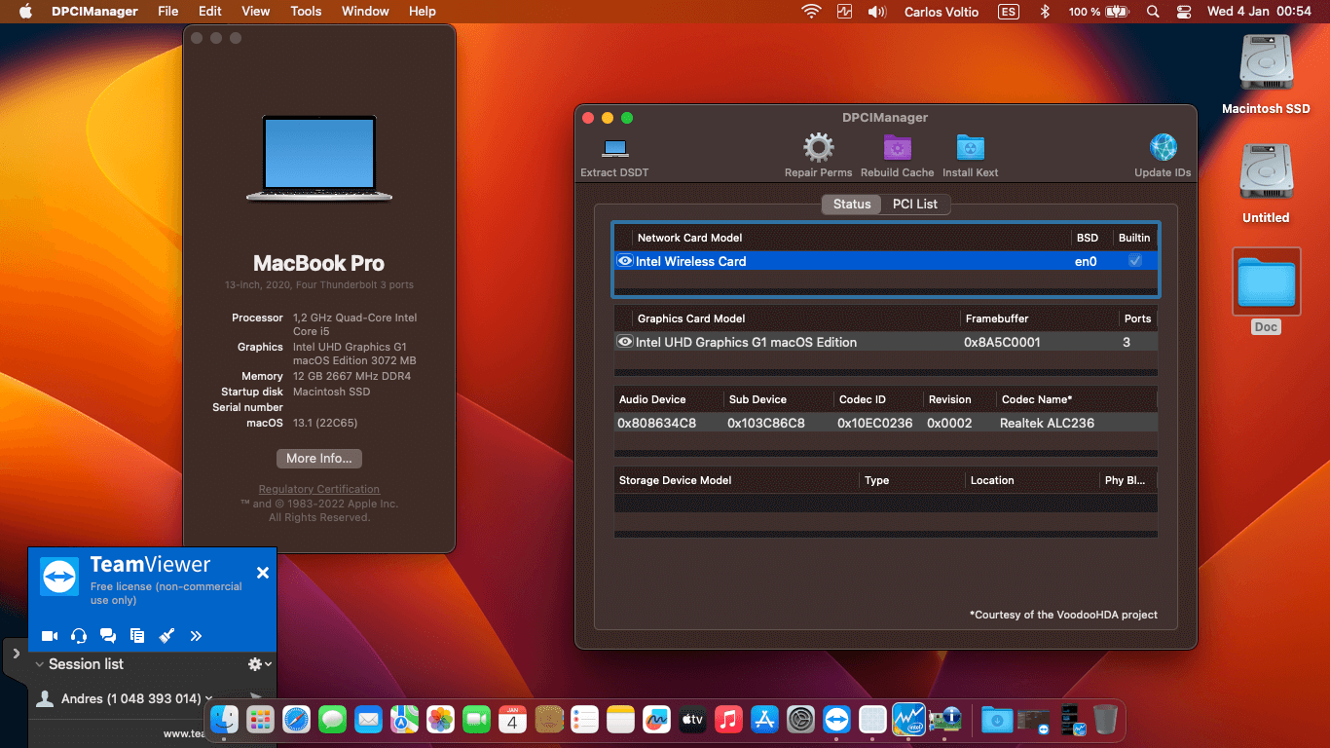Click the TeamViewer headset audio icon
The height and width of the screenshot is (748, 1330).
click(x=79, y=636)
